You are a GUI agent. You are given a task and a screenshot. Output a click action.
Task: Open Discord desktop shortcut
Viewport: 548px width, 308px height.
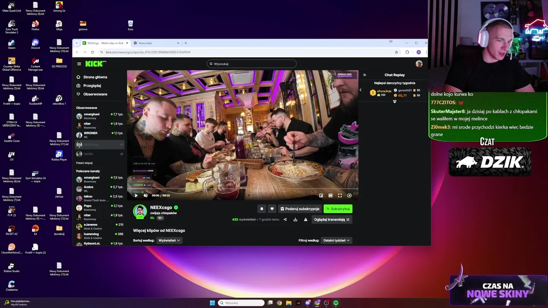tap(35, 44)
